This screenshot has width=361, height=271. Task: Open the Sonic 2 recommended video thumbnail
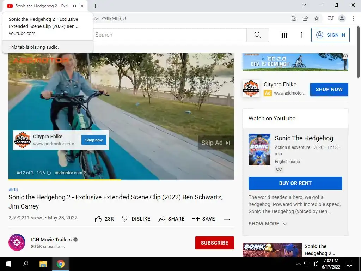pos(272,250)
